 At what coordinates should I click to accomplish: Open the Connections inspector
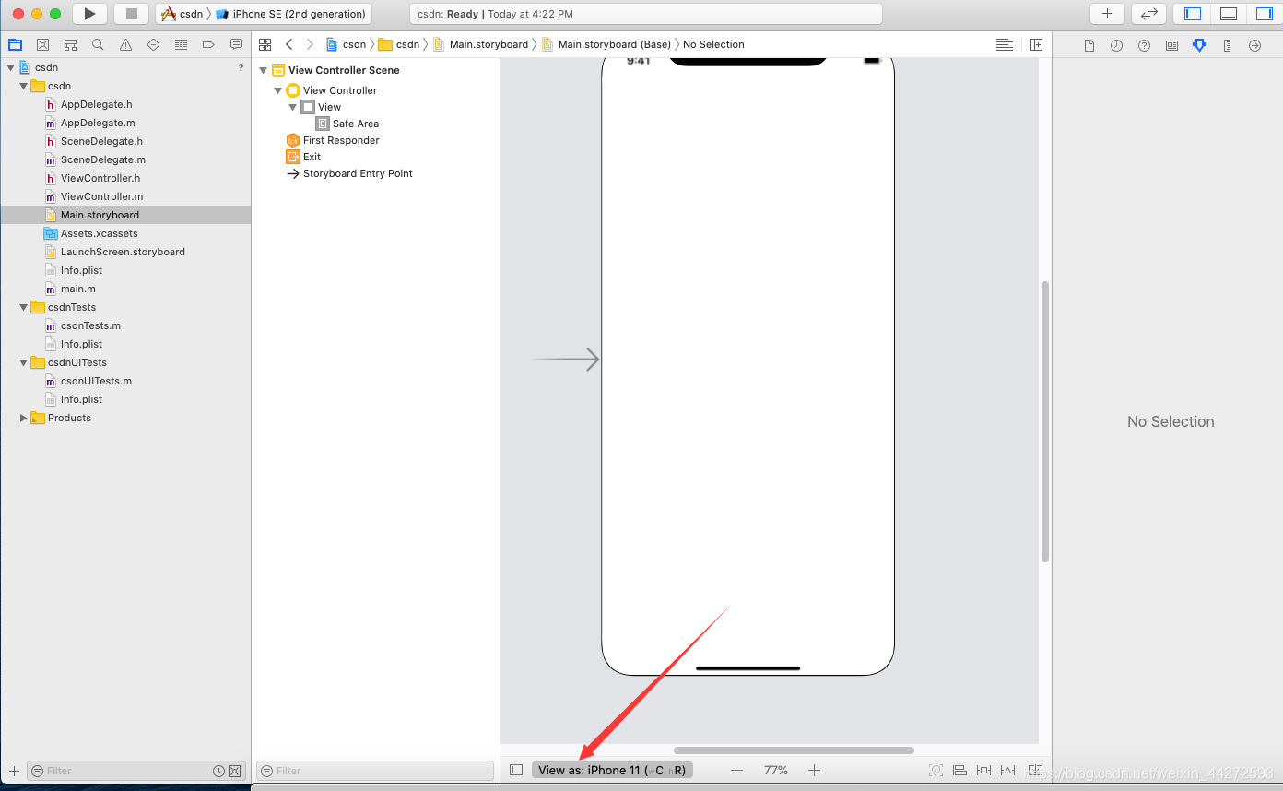tap(1254, 44)
